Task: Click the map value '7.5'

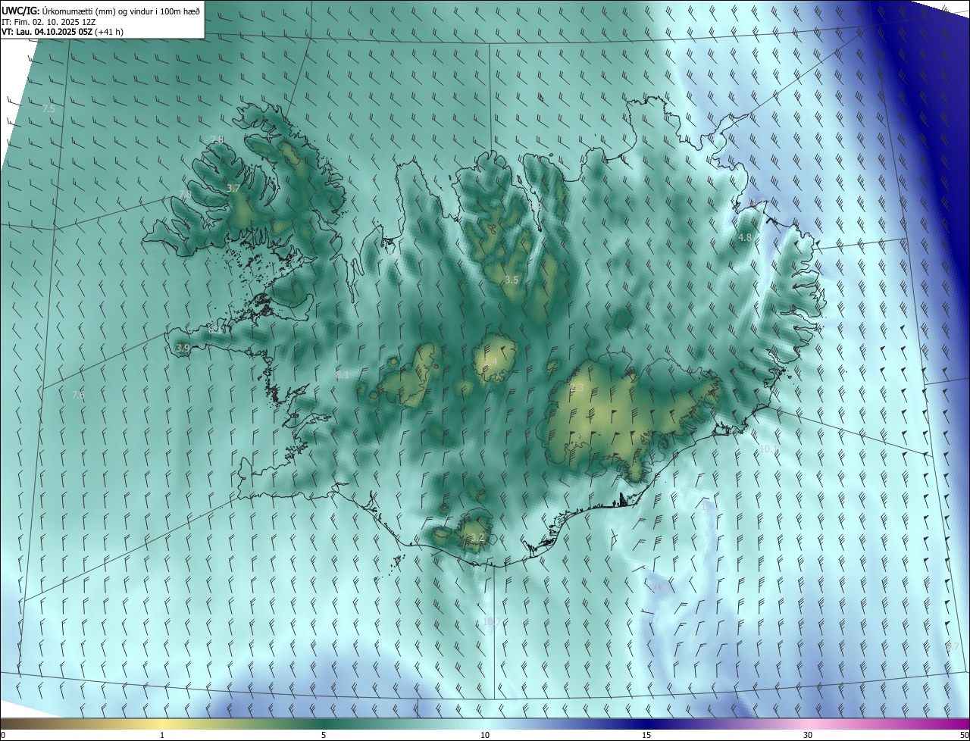Action: coord(48,109)
